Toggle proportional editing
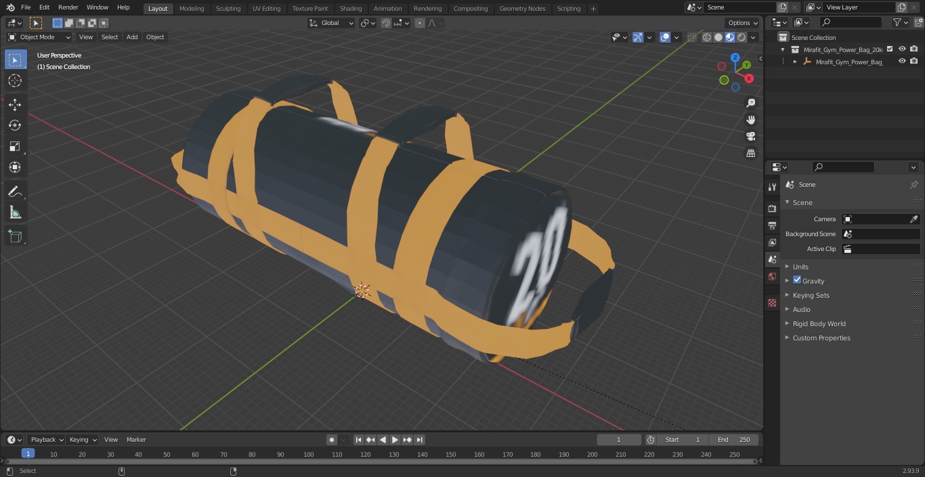925x477 pixels. click(420, 23)
